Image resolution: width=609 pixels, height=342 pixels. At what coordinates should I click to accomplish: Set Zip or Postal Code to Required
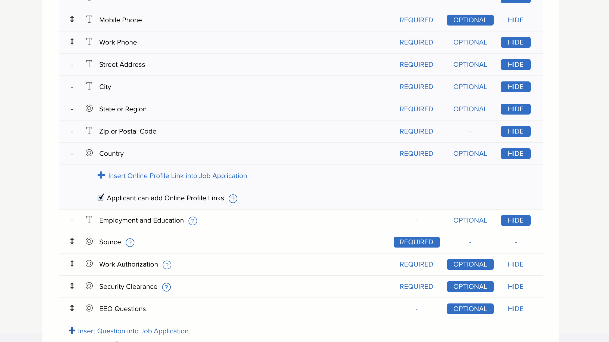point(416,131)
